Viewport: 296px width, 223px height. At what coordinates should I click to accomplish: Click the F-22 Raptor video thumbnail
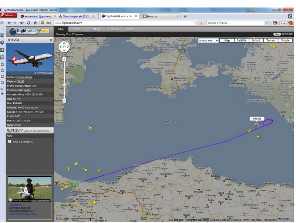[x=30, y=189]
